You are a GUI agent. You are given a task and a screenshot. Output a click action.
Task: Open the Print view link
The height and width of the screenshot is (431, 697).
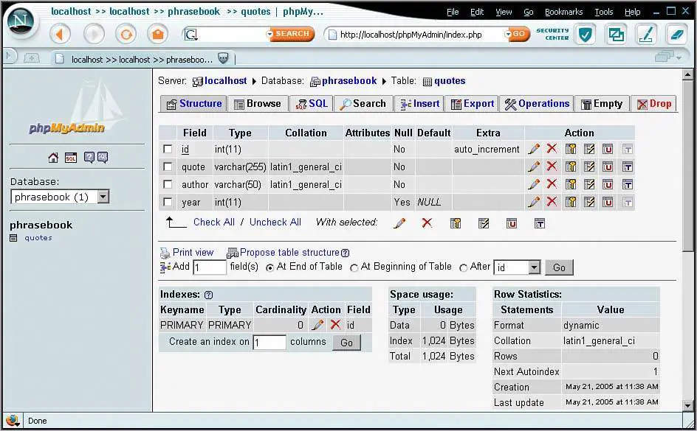coord(193,252)
